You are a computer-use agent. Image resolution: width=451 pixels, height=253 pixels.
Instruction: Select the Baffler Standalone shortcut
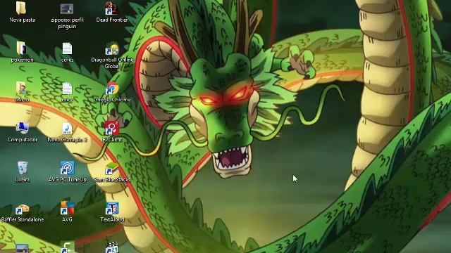pyautogui.click(x=22, y=209)
